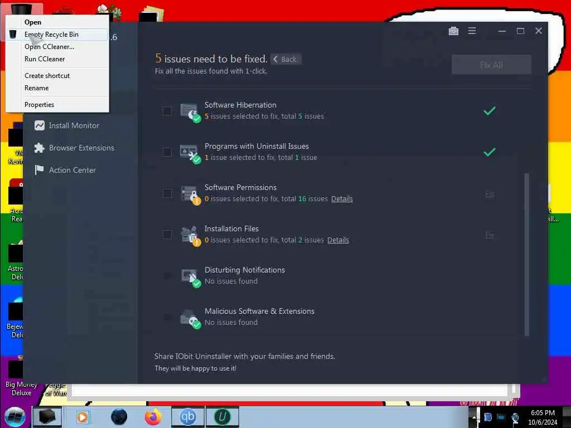Tick the Installation Files checkbox
The image size is (571, 428).
(167, 235)
